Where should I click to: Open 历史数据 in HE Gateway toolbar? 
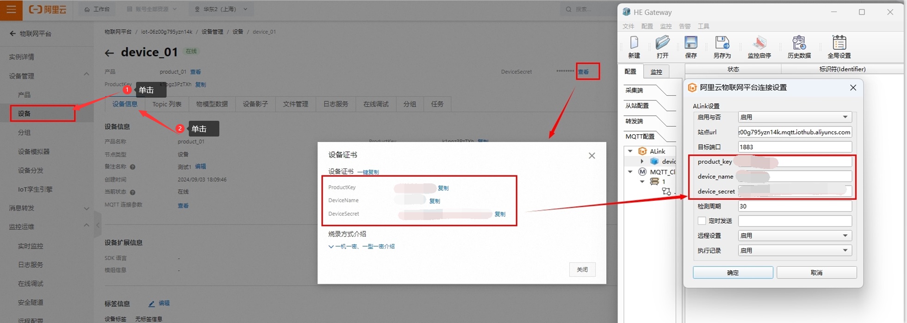tap(799, 47)
